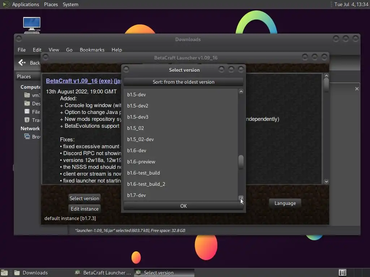Pick version b1.6-preview

point(181,162)
